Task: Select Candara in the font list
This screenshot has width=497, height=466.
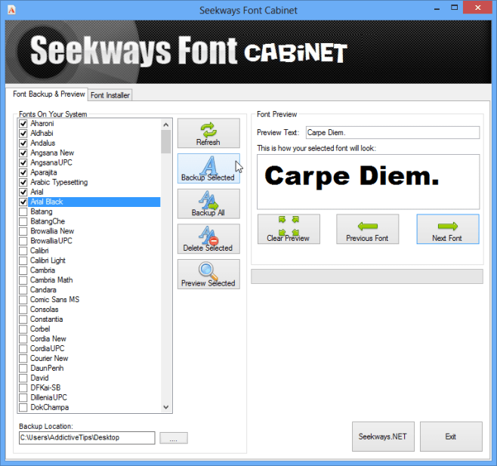Action: coord(43,290)
